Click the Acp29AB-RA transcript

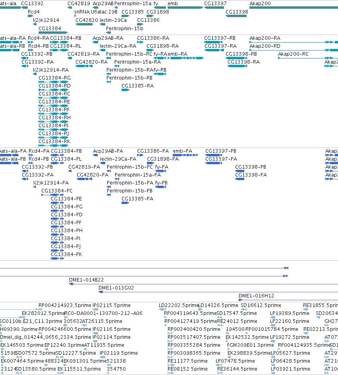click(95, 42)
